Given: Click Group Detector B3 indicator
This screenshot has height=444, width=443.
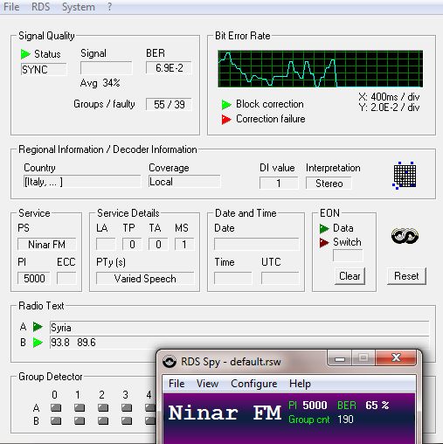Looking at the screenshot, I should [x=127, y=420].
